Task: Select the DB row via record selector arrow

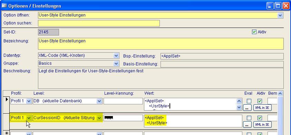Action: (7, 105)
